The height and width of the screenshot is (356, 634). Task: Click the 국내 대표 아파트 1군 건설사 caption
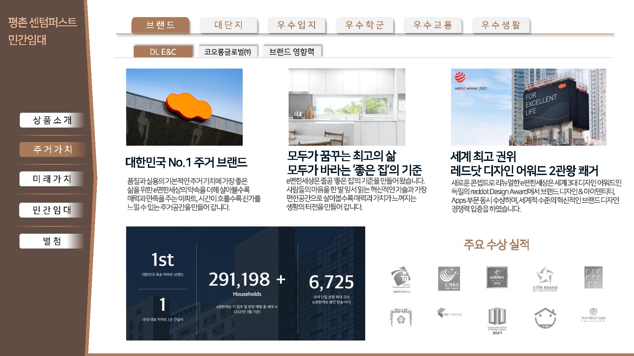point(163,319)
